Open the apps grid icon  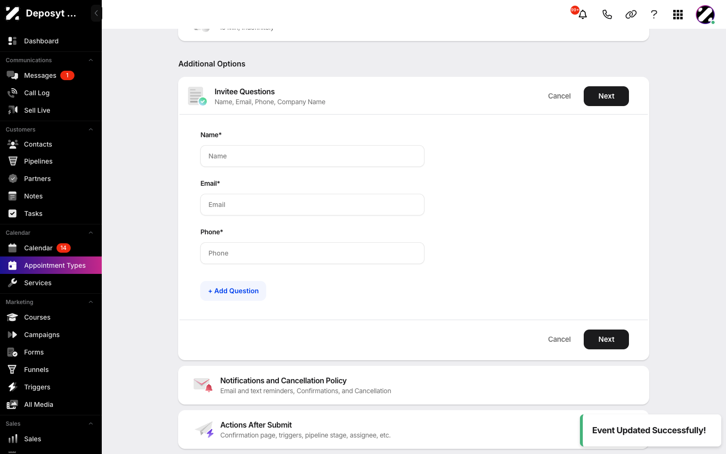pyautogui.click(x=678, y=15)
